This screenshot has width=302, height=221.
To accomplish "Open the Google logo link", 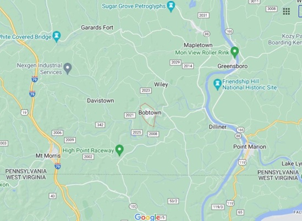I will pyautogui.click(x=147, y=217).
